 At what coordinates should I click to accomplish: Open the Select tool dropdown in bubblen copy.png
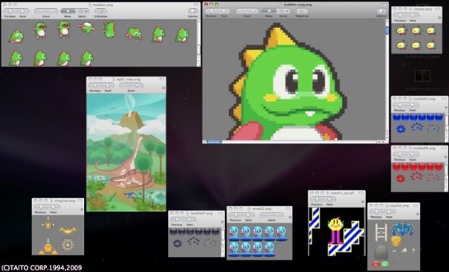point(283,11)
